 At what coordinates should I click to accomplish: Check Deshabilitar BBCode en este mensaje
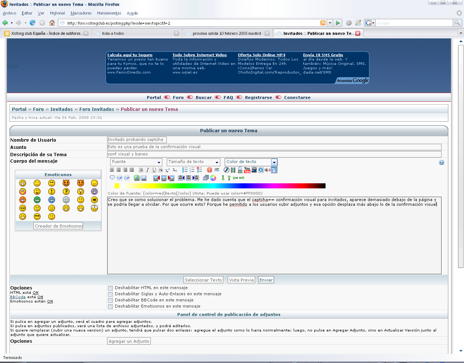[x=111, y=300]
